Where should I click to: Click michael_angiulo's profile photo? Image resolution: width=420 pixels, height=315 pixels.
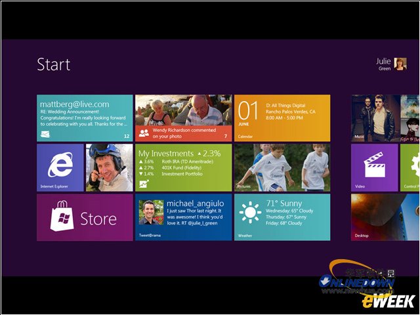coord(152,212)
